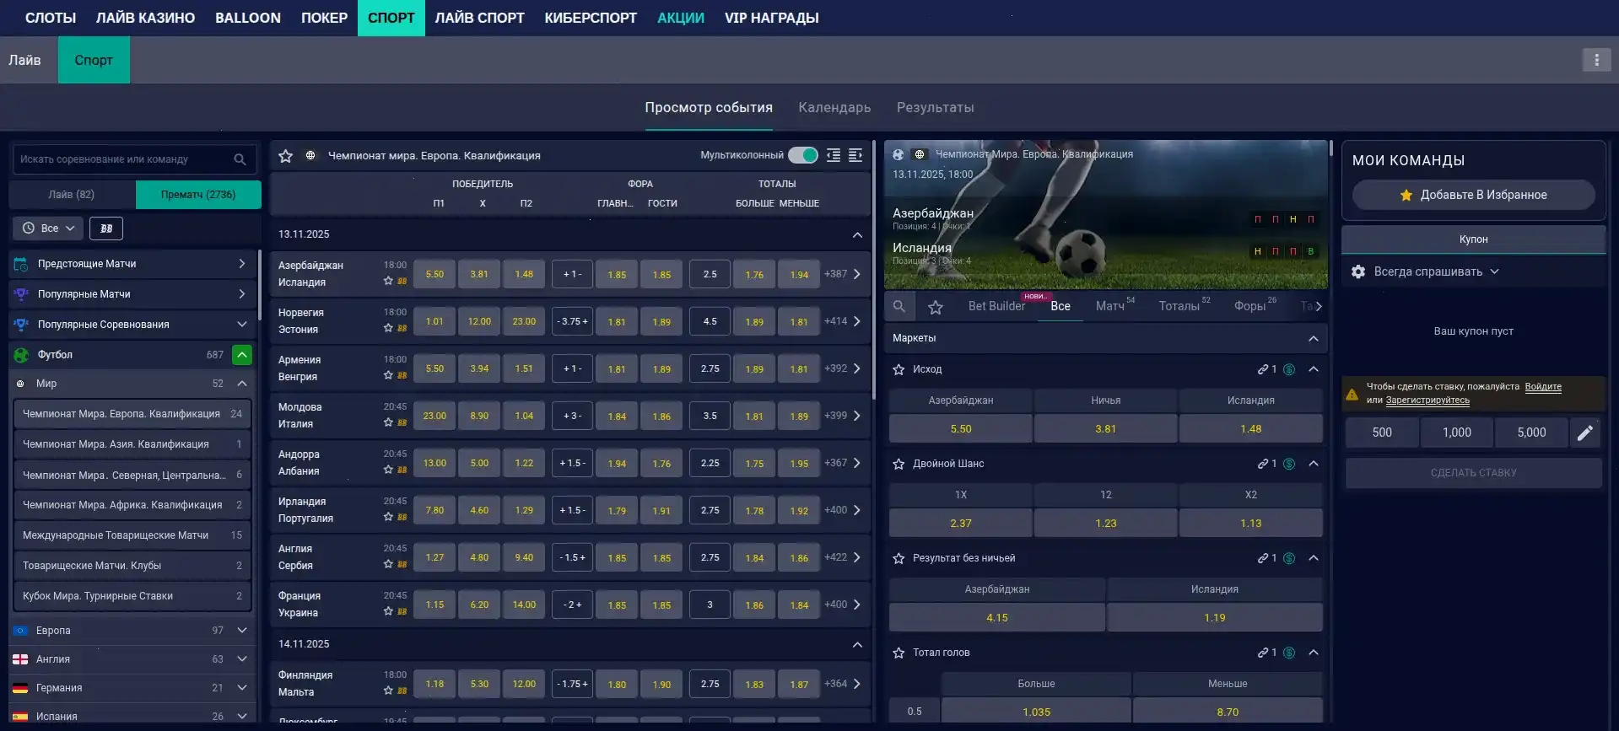Open the Киберспорт top menu item

[590, 18]
